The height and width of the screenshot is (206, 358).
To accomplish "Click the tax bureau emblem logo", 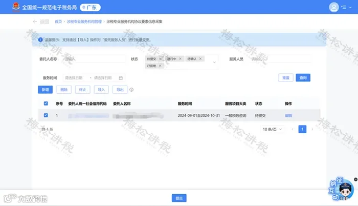I will coord(16,7).
